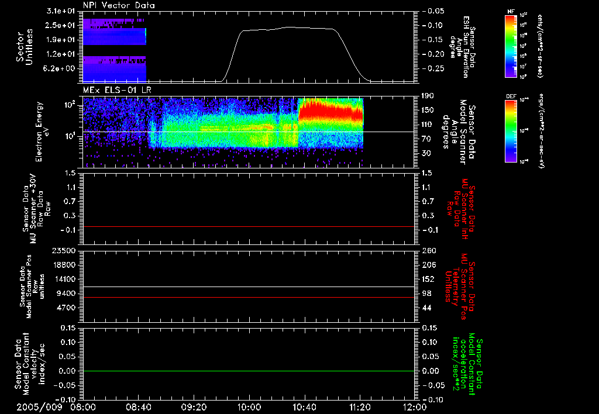Click the 70 scanner angle tick label
Viewport: 599px width, 414px height.
pos(428,139)
